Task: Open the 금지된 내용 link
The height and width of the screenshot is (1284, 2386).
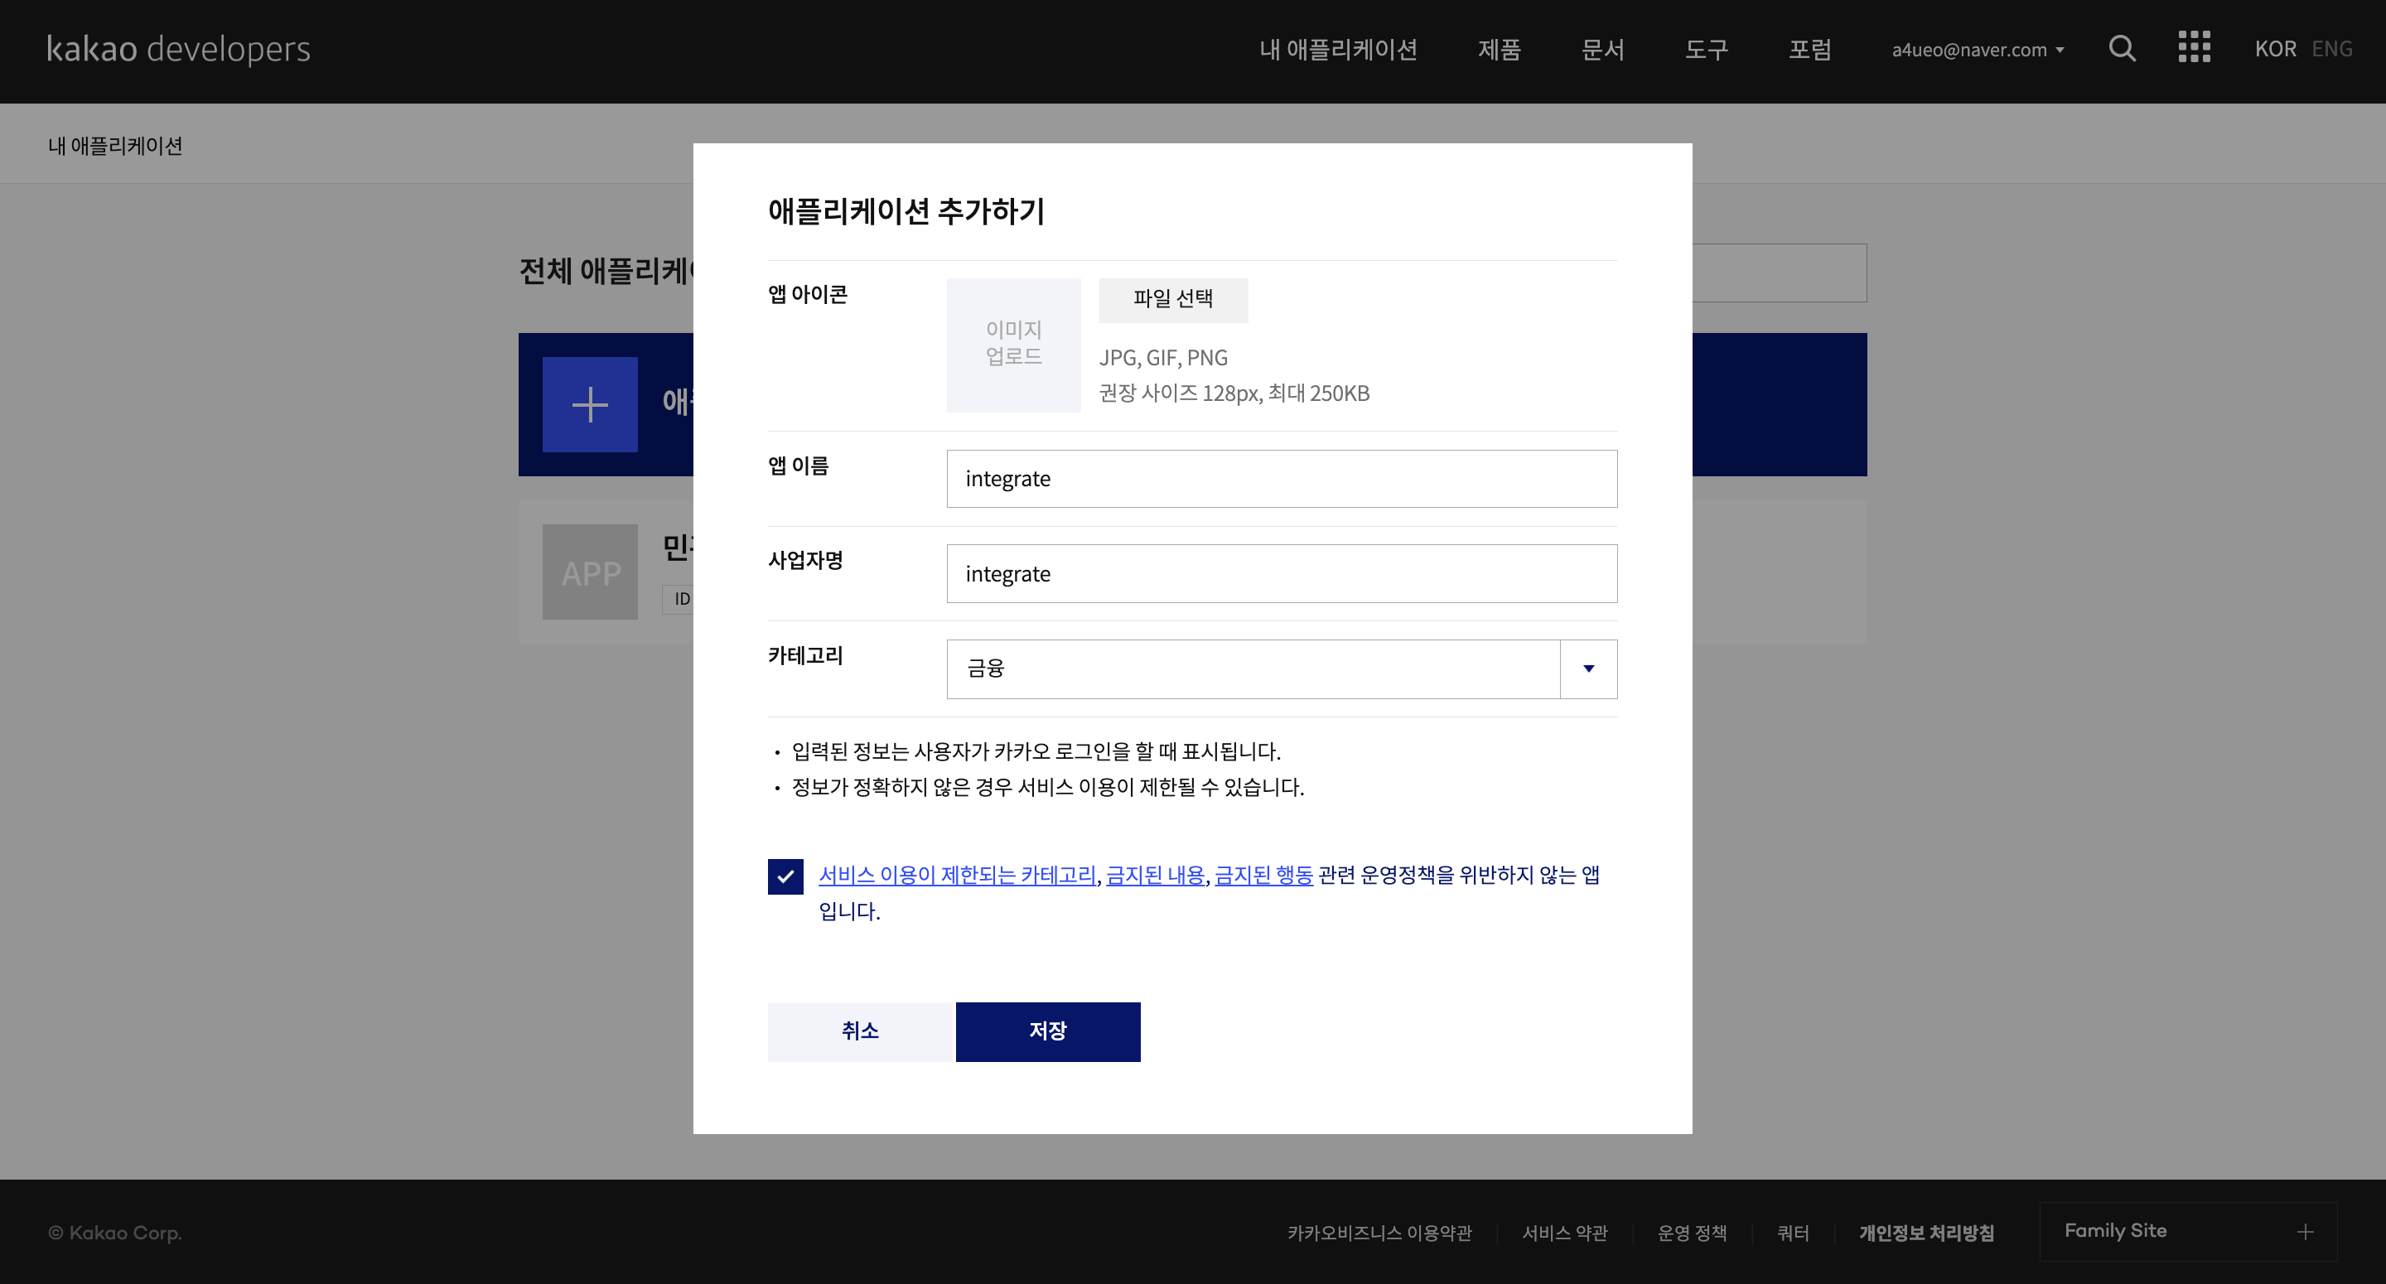Action: point(1154,876)
